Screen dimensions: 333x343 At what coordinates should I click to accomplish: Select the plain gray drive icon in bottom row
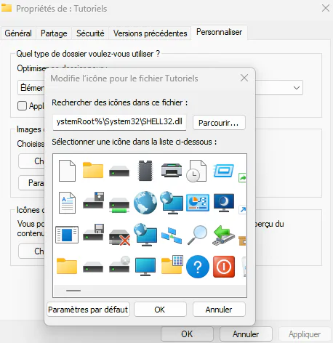pyautogui.click(x=93, y=267)
